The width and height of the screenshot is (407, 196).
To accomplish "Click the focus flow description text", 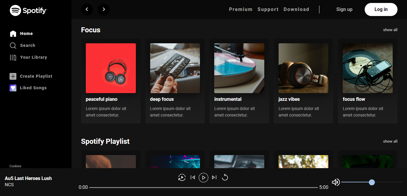I will (x=363, y=112).
